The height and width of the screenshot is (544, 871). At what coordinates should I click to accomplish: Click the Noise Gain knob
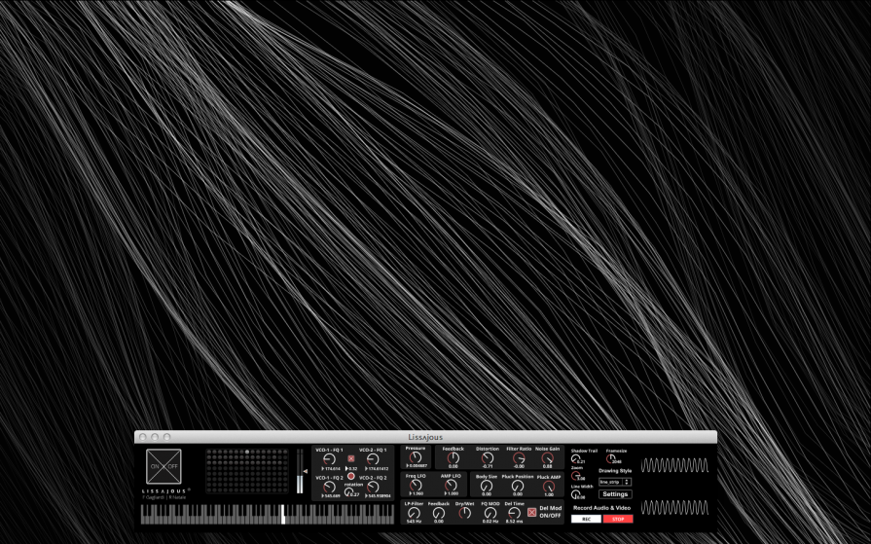coord(547,457)
